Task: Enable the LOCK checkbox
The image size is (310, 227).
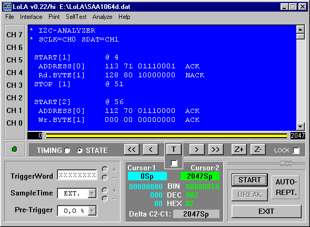Action: click(x=296, y=151)
